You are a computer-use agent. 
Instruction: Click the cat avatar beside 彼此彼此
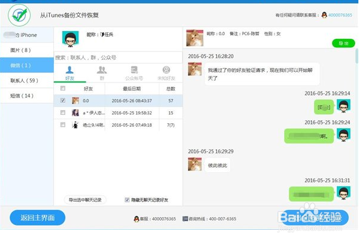(195, 164)
